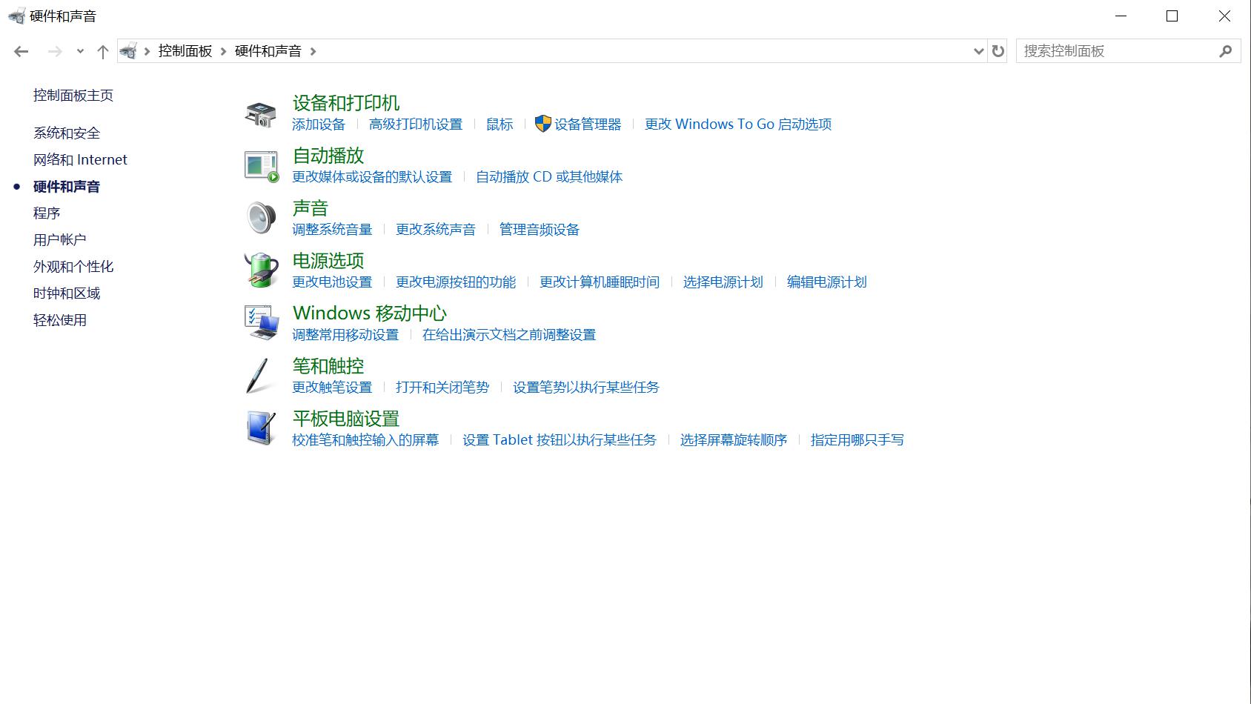The image size is (1251, 704).
Task: Click the Pen and Touch pen icon
Action: [258, 376]
